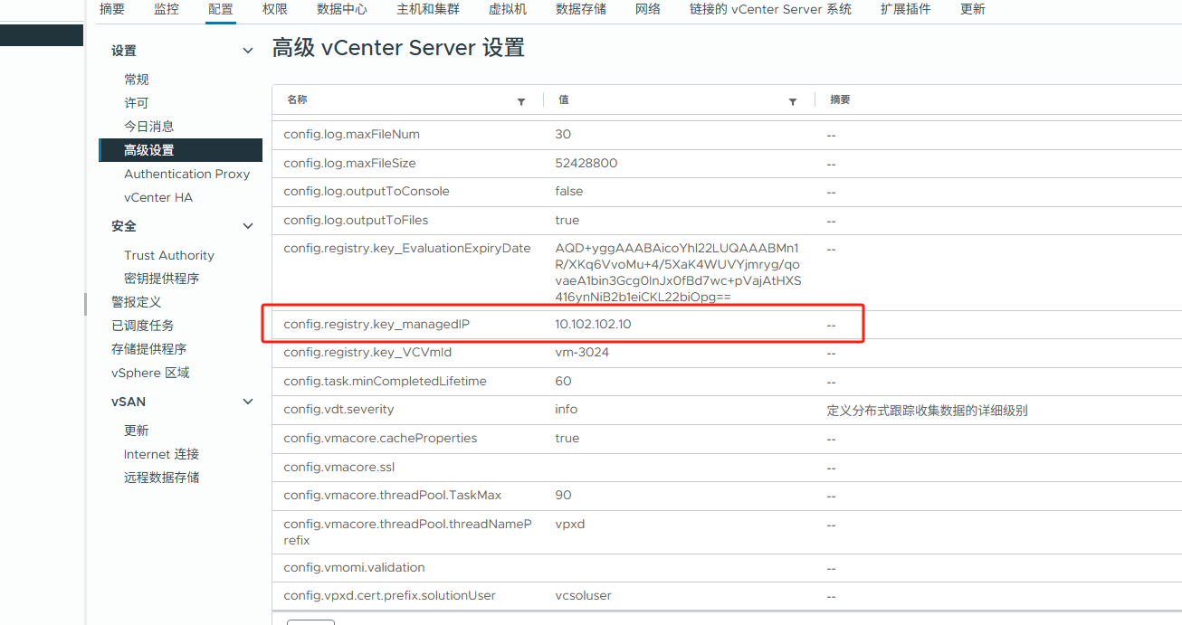This screenshot has height=625, width=1182.
Task: Open 警报定义 in sidebar
Action: (137, 302)
